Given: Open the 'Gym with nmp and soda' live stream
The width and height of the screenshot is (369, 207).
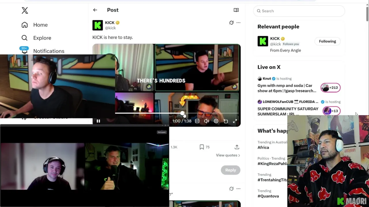Looking at the screenshot, I should coord(287,88).
